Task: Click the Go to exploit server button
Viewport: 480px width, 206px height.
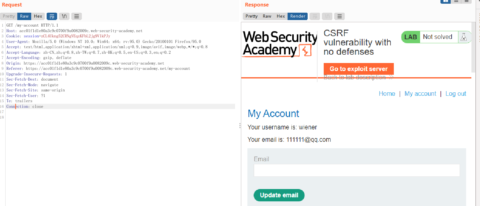Action: pos(358,69)
